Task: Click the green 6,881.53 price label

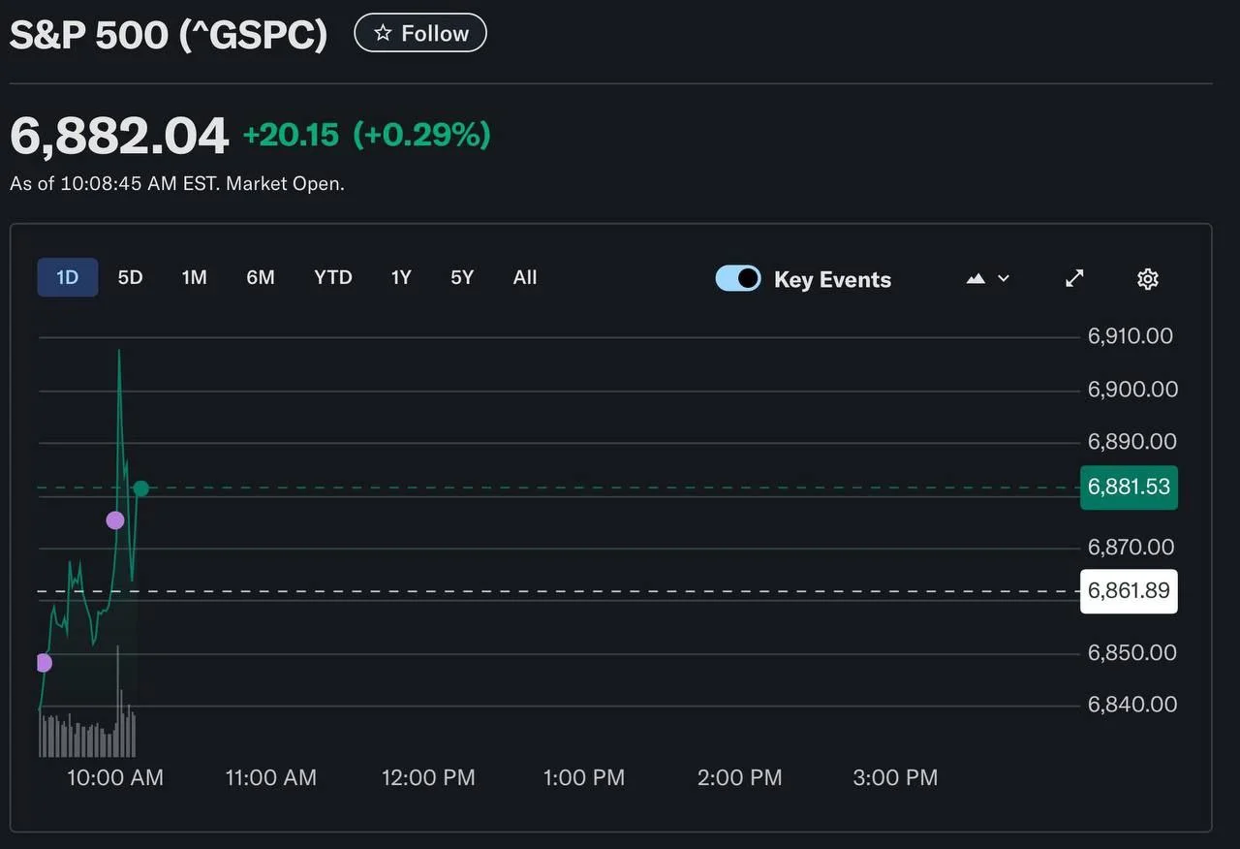Action: point(1129,487)
